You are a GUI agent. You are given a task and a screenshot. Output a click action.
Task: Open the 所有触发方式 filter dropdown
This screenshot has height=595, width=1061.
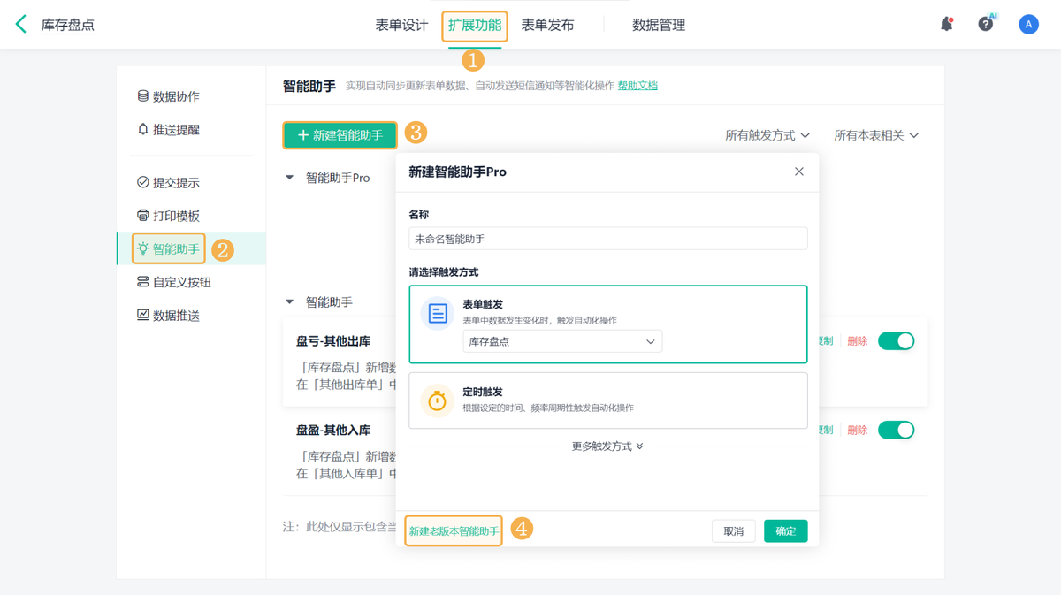(767, 135)
